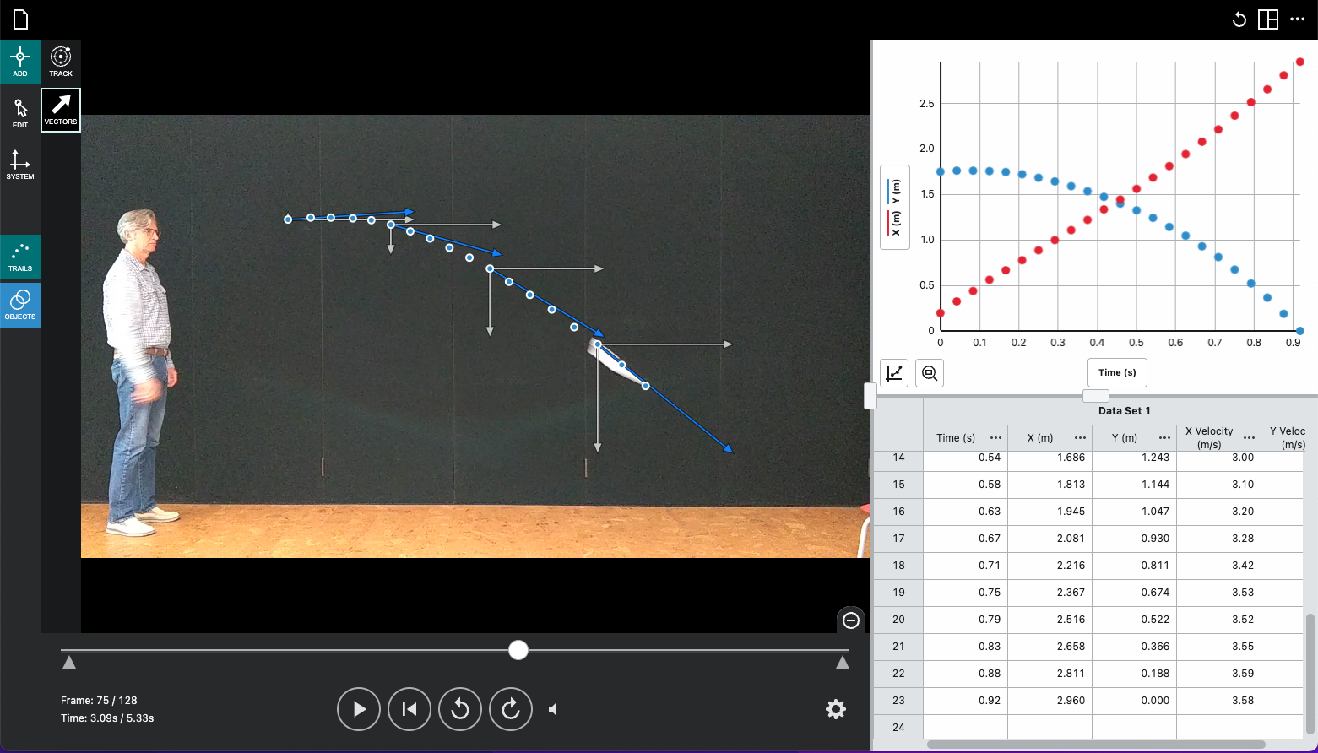Open Time column options menu
This screenshot has width=1318, height=753.
995,438
